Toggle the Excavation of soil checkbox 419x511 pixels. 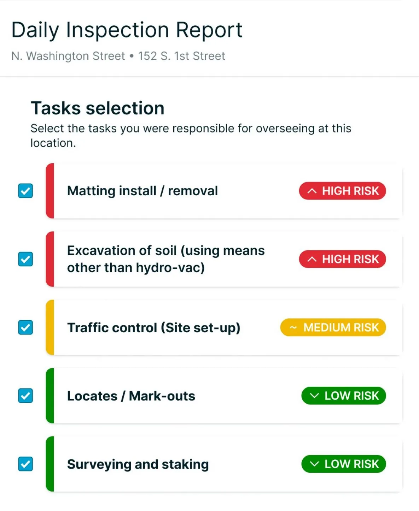(25, 259)
